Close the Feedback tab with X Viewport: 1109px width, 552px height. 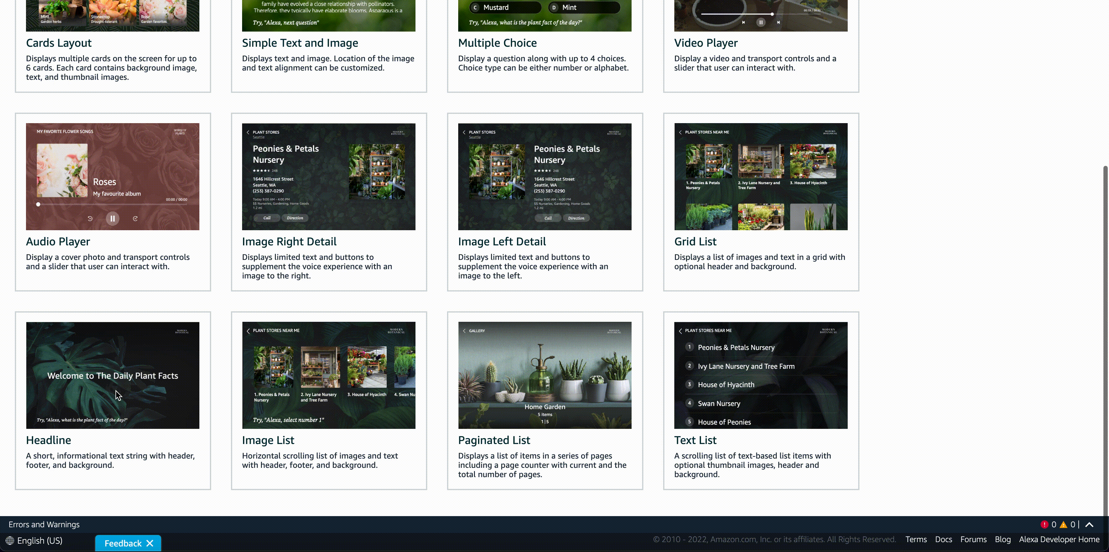pyautogui.click(x=150, y=543)
